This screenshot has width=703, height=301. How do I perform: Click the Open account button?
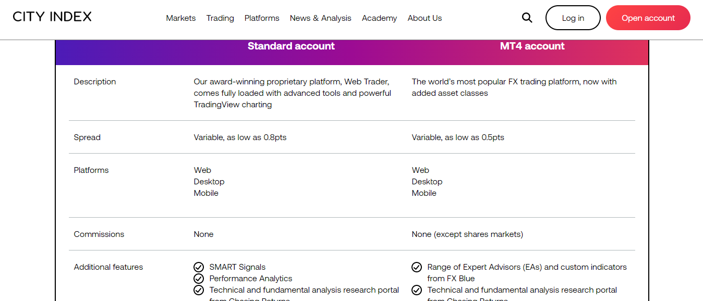pyautogui.click(x=648, y=18)
